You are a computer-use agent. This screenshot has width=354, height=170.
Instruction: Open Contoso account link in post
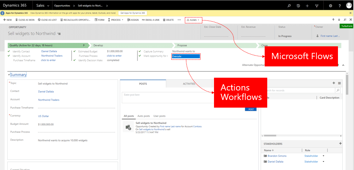197,127
